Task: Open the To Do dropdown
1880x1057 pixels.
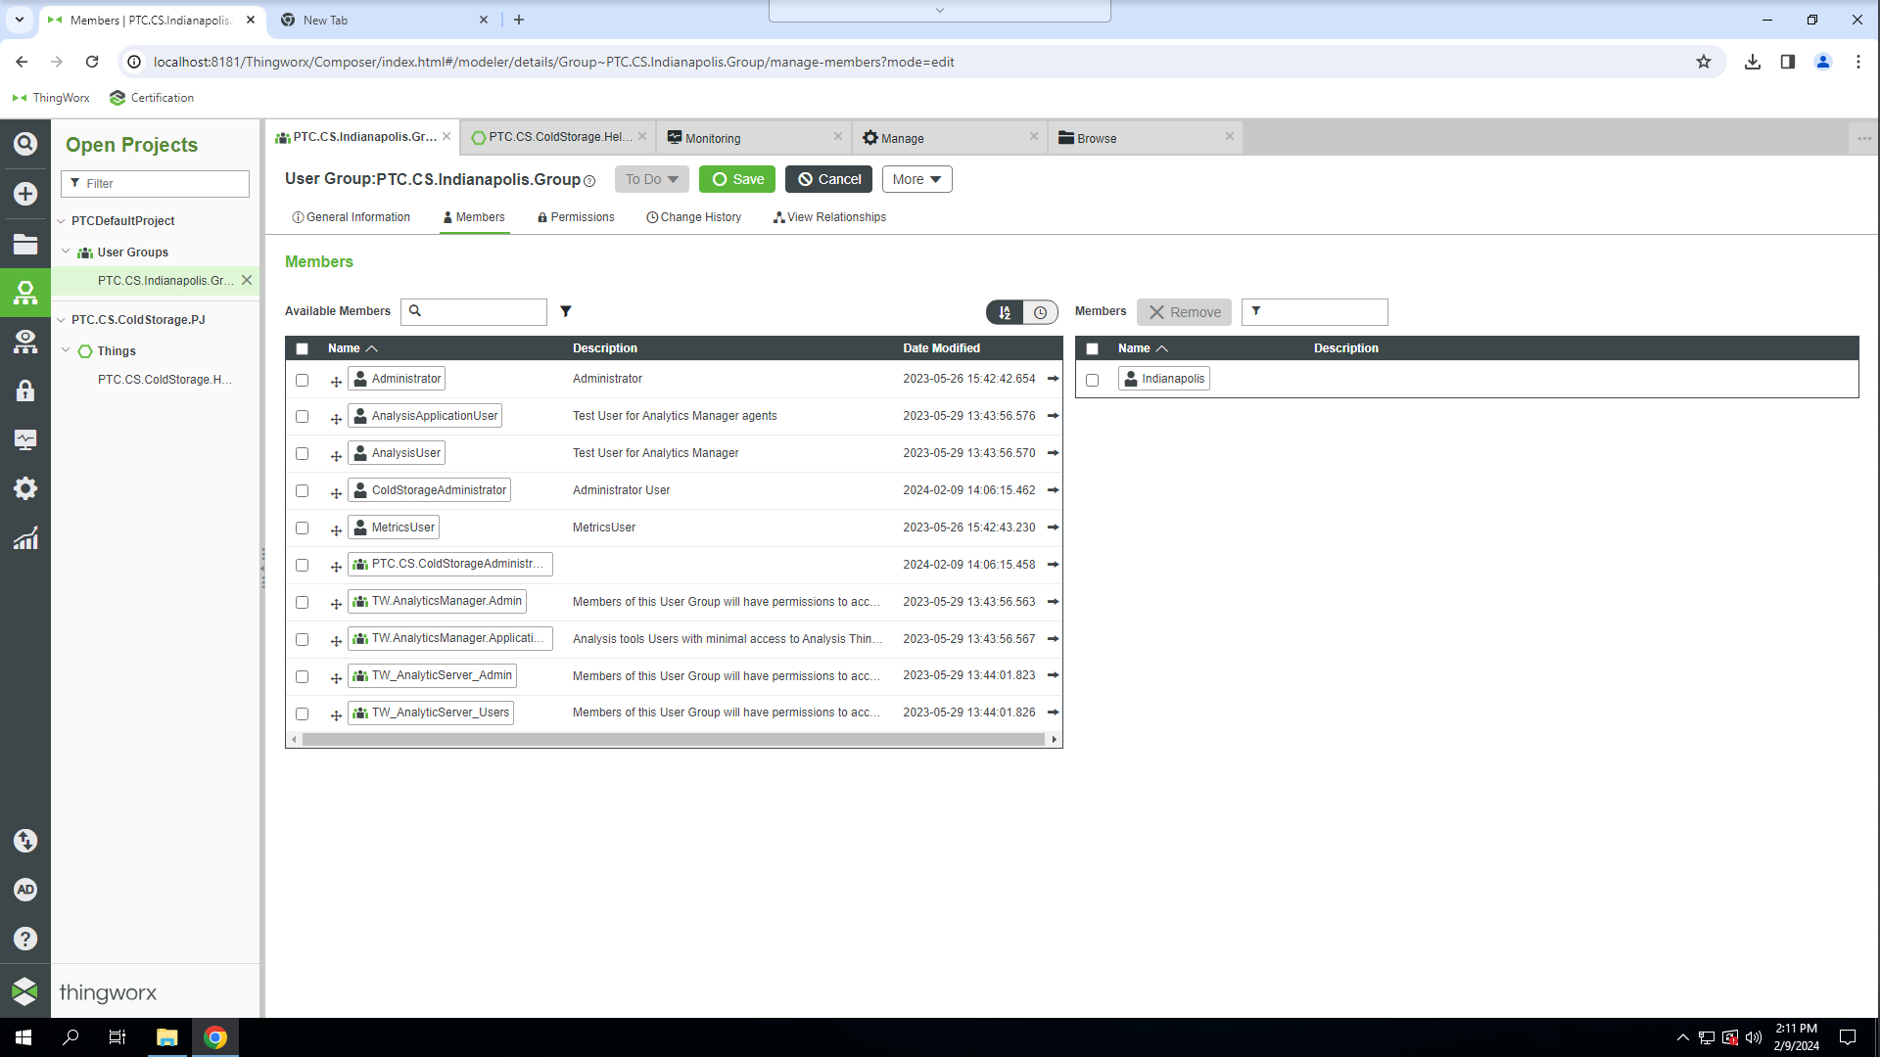Action: pos(652,179)
